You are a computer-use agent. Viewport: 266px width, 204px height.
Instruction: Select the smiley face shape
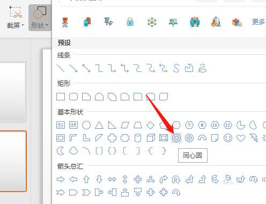coord(228,138)
